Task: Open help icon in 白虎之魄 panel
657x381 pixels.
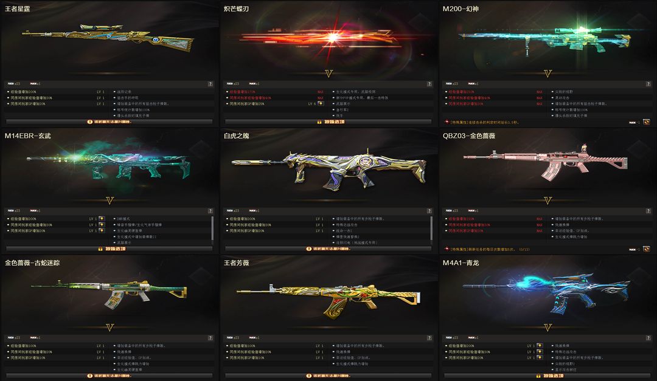Action: click(x=429, y=211)
